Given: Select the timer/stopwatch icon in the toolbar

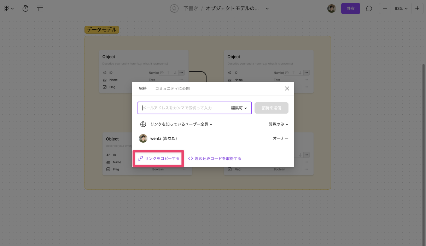Looking at the screenshot, I should 25,8.
